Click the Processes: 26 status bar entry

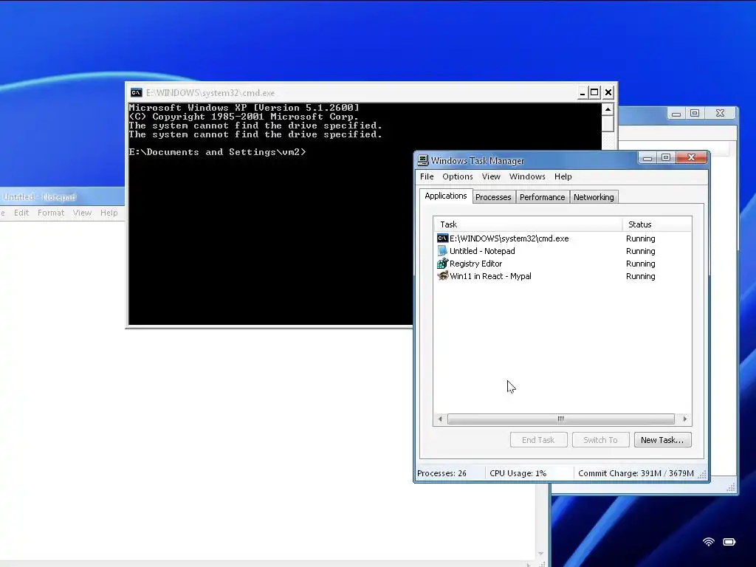(441, 473)
